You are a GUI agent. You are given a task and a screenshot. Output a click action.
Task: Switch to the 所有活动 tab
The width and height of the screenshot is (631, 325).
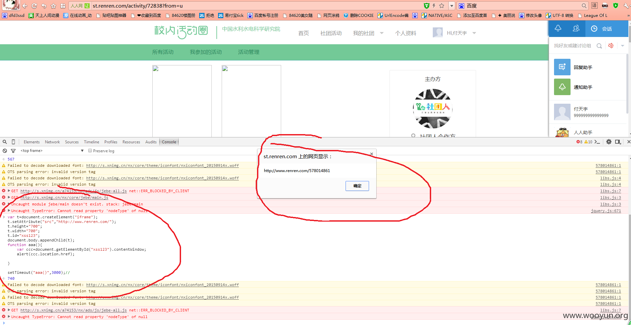tap(163, 52)
